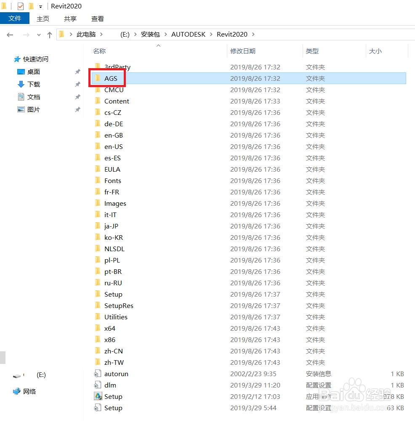Select the Setup file dated 2019/3/29 5:44

[249, 408]
